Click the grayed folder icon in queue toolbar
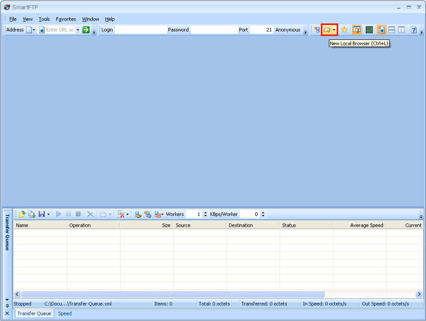Viewport: 426px width, 321px height. tap(103, 215)
